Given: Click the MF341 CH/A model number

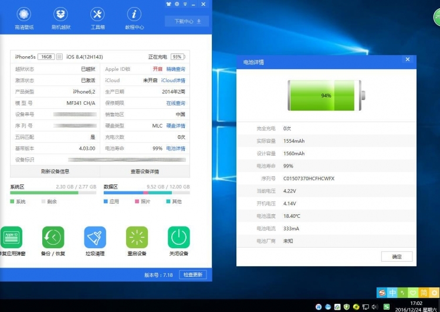Looking at the screenshot, I should click(81, 103).
